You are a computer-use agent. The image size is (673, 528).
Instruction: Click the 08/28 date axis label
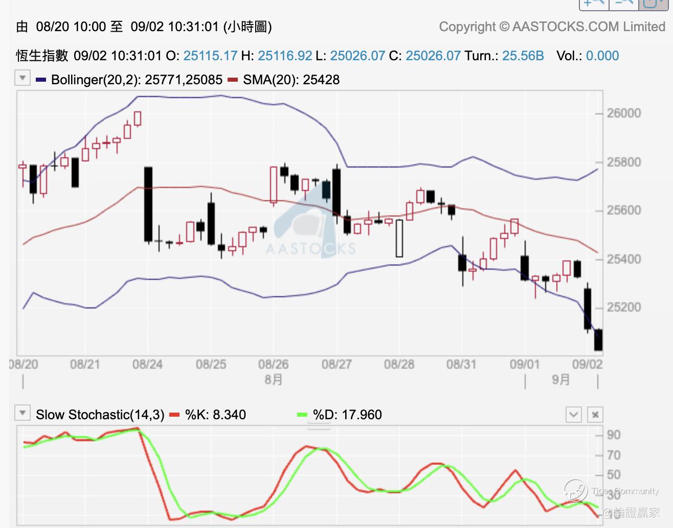tap(399, 365)
